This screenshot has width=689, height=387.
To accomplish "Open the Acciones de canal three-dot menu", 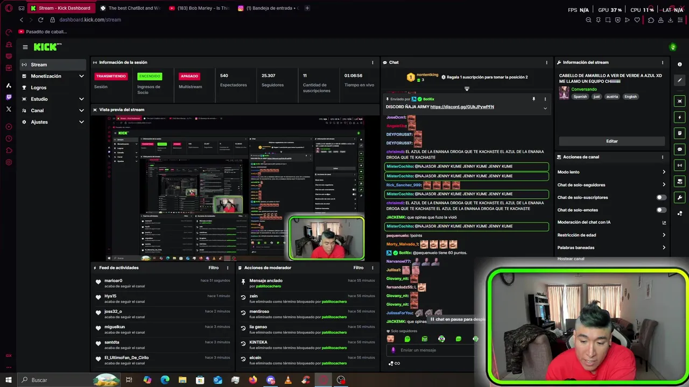I will [x=663, y=157].
